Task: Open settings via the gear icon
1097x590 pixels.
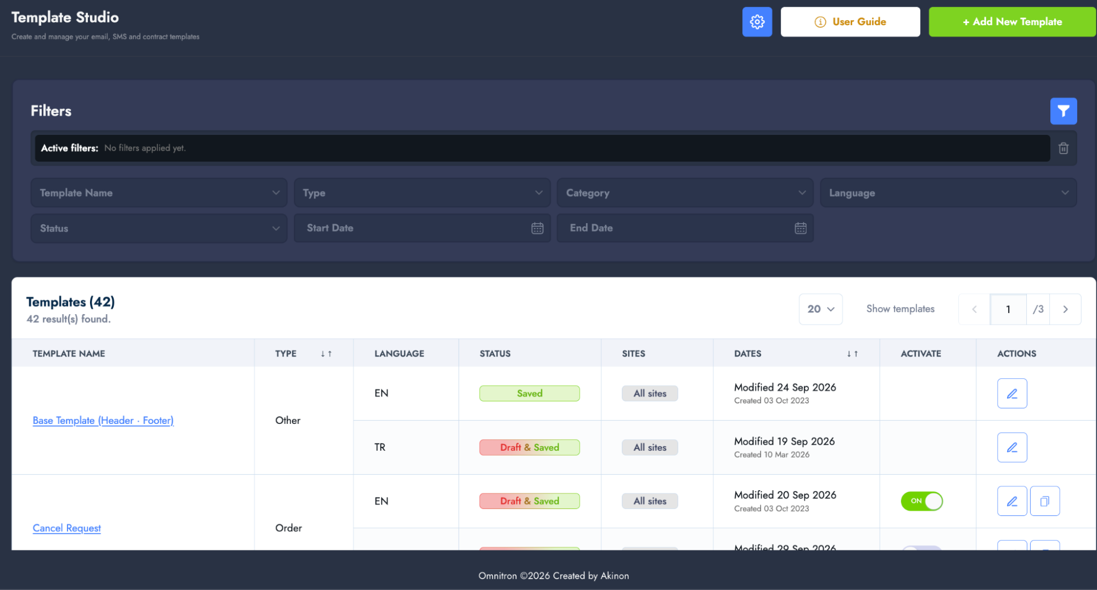Action: 757,22
